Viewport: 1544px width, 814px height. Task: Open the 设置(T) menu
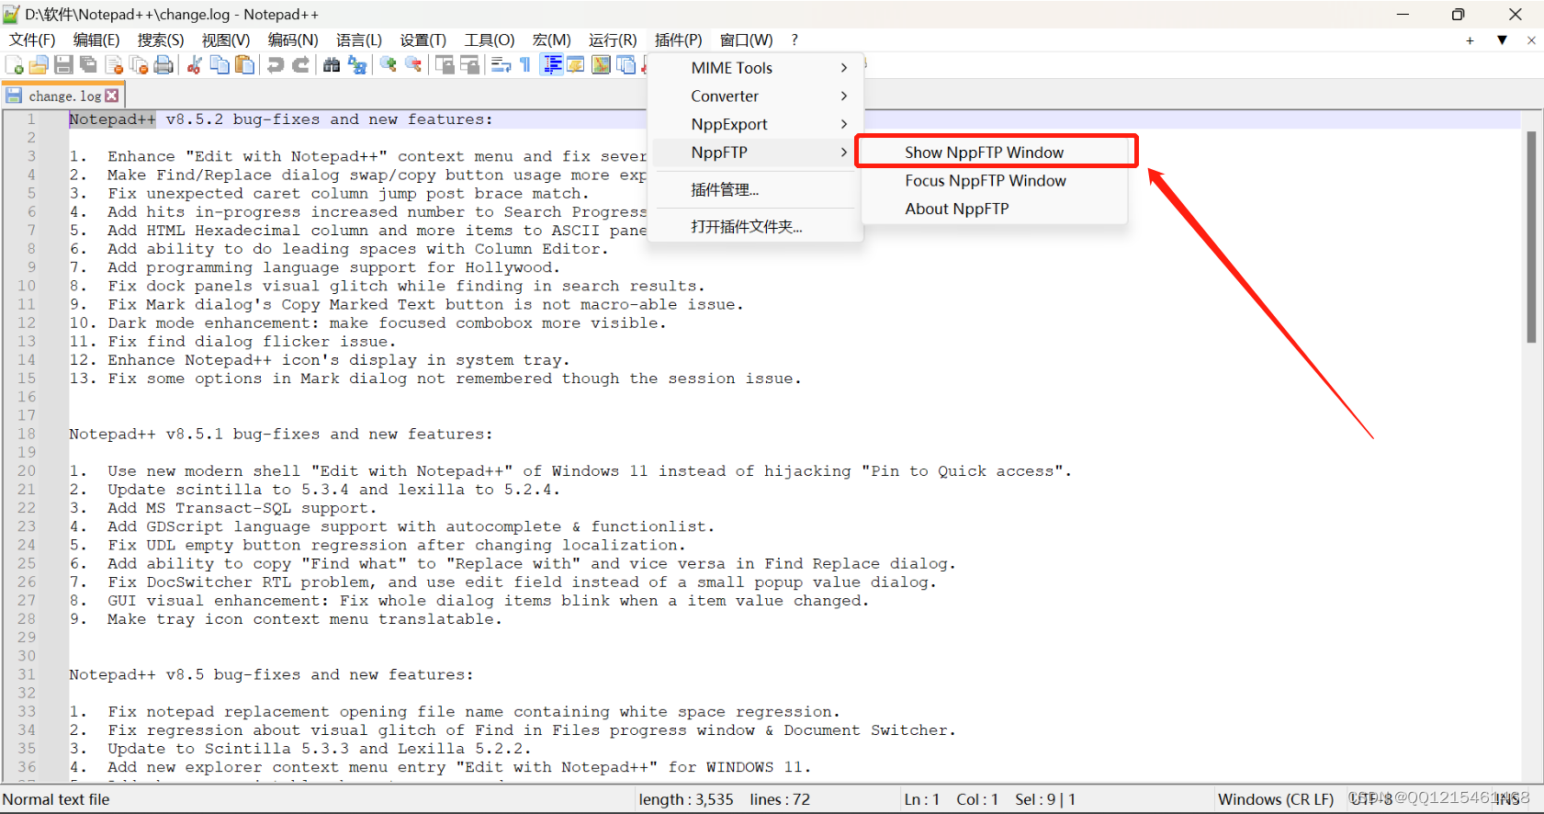pyautogui.click(x=423, y=40)
